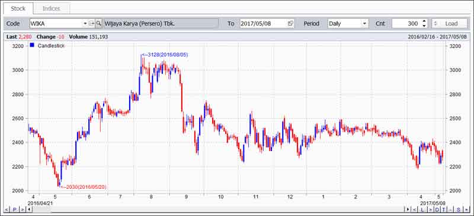The width and height of the screenshot is (474, 216).
Task: Open the calendar picker for To date
Action: pos(290,24)
